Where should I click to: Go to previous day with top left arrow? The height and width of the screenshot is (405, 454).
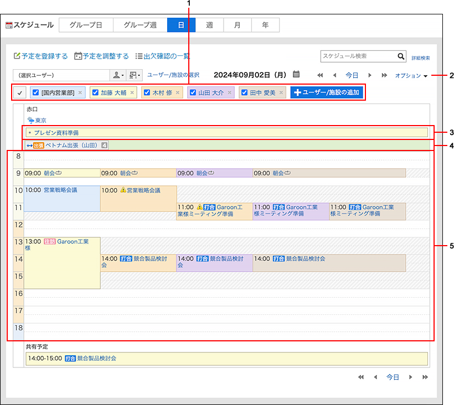click(x=335, y=75)
